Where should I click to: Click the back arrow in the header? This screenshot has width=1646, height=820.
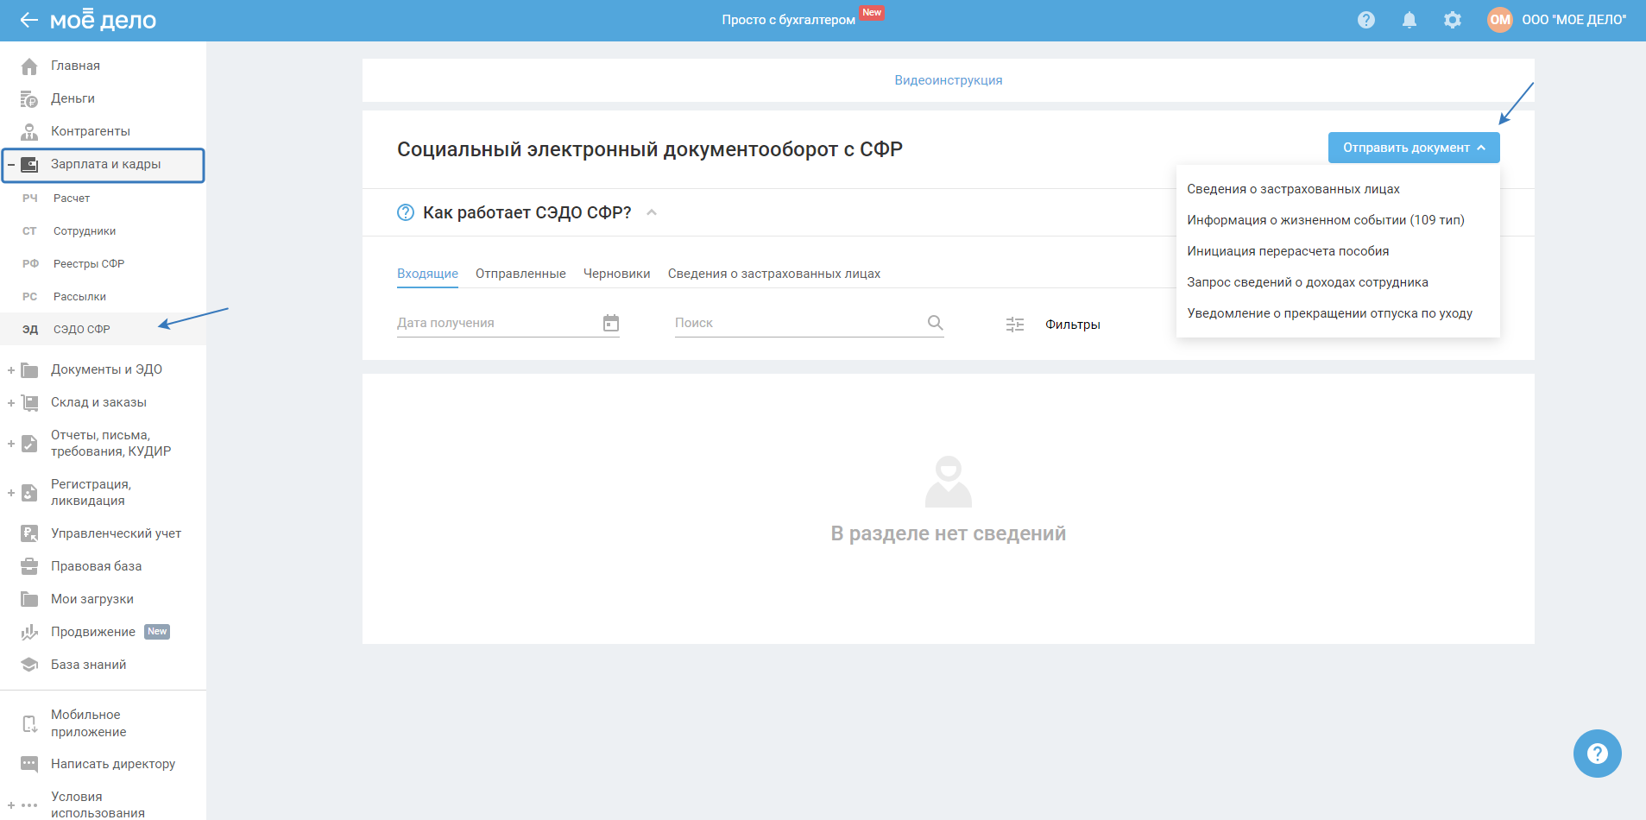tap(29, 20)
